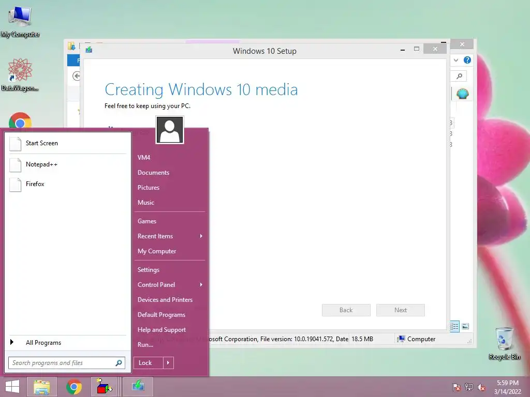Click the 18.5 MB status bar entry
530x397 pixels.
click(x=362, y=339)
